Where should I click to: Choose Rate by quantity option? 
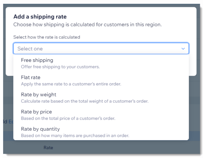(40, 129)
